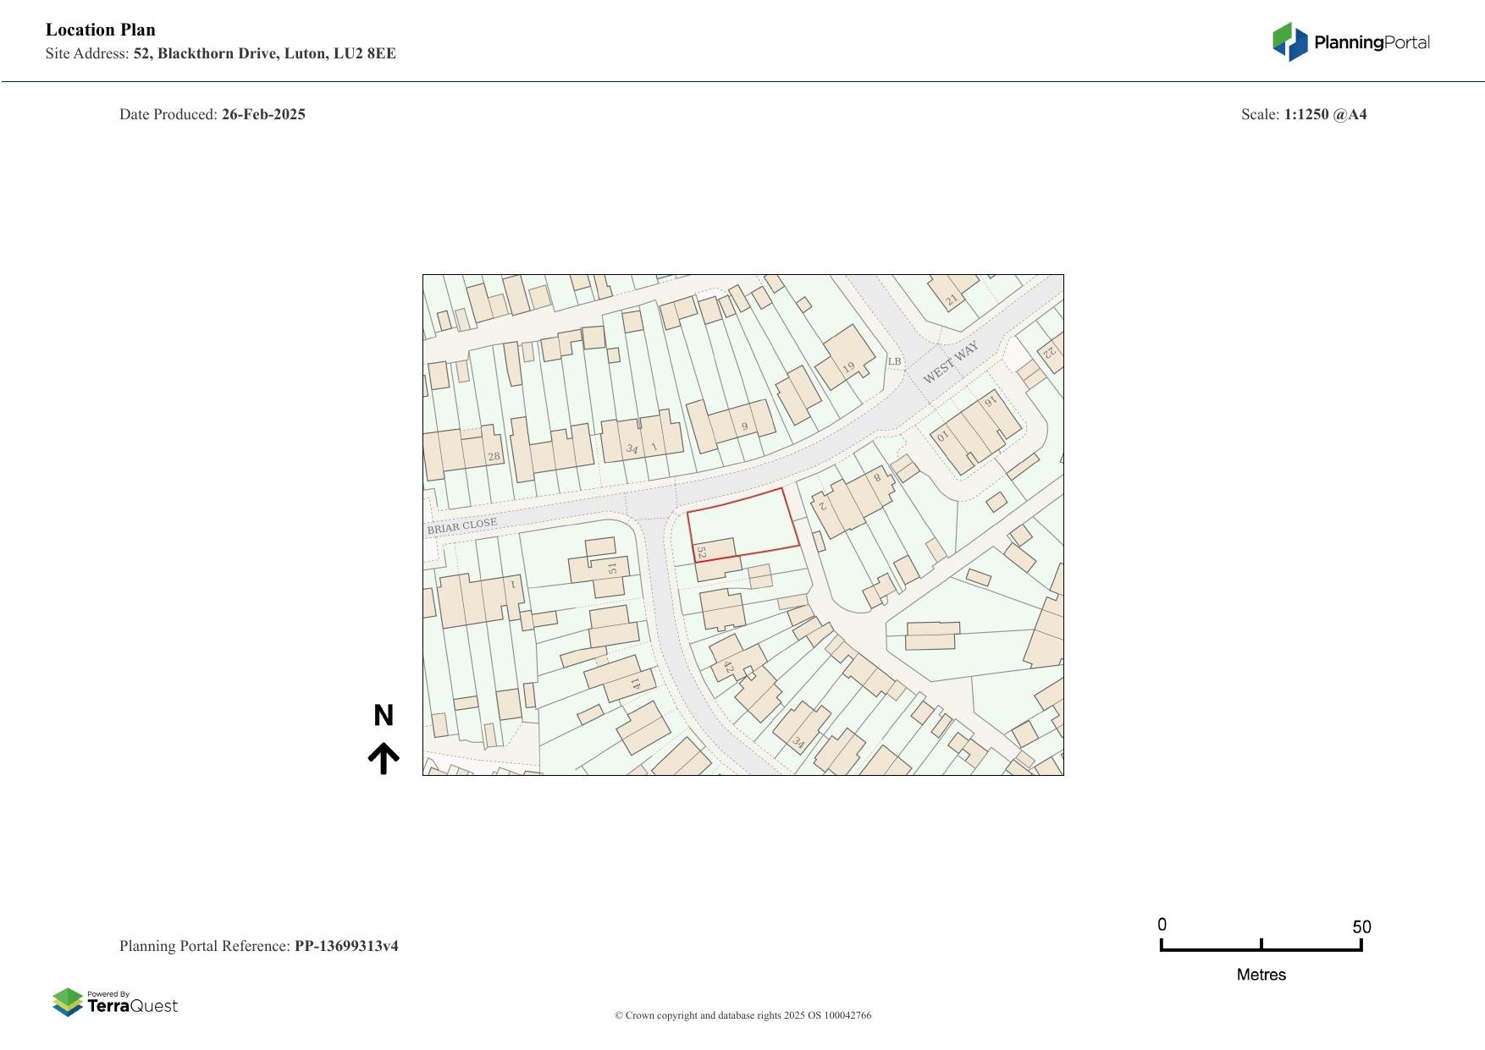Click the Metres label under scale bar
1485x1050 pixels.
[x=1261, y=975]
